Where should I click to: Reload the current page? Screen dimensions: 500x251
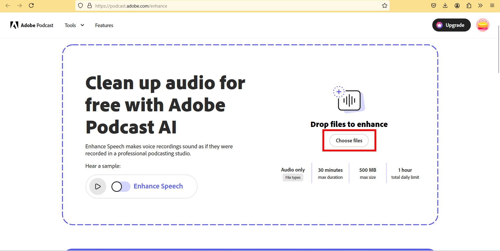[31, 5]
